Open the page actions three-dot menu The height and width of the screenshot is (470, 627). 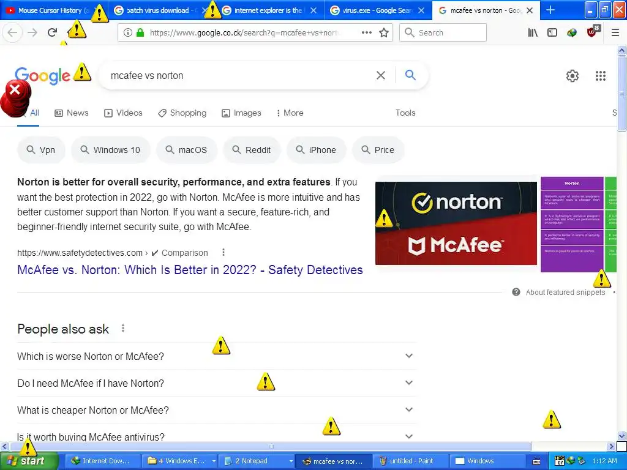pyautogui.click(x=367, y=32)
